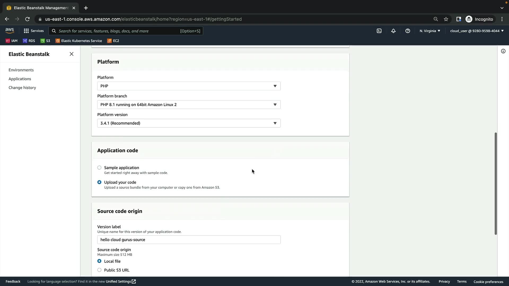Open Change history in sidebar

point(22,88)
